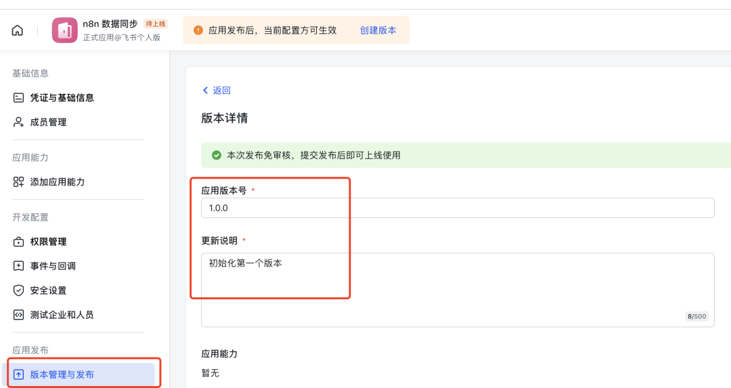Click the 创建版本 link
This screenshot has width=731, height=388.
pyautogui.click(x=378, y=30)
